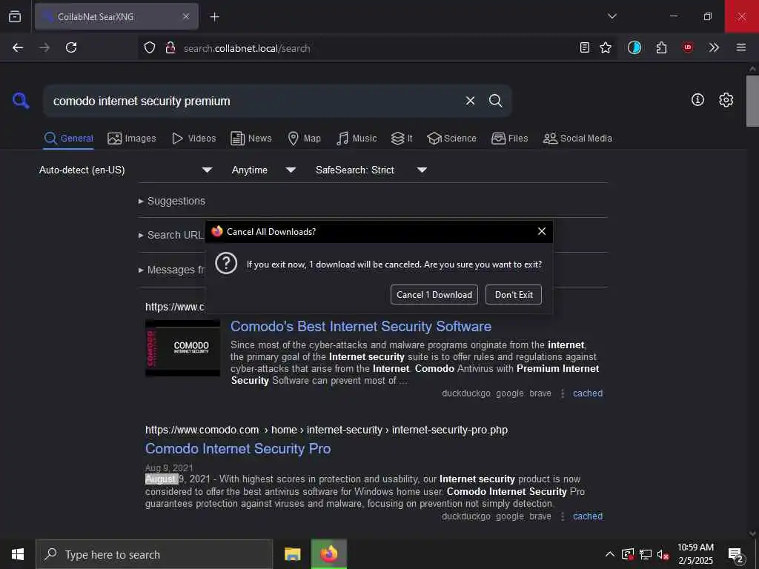Click the Firefox View icon in the tab bar

[15, 16]
